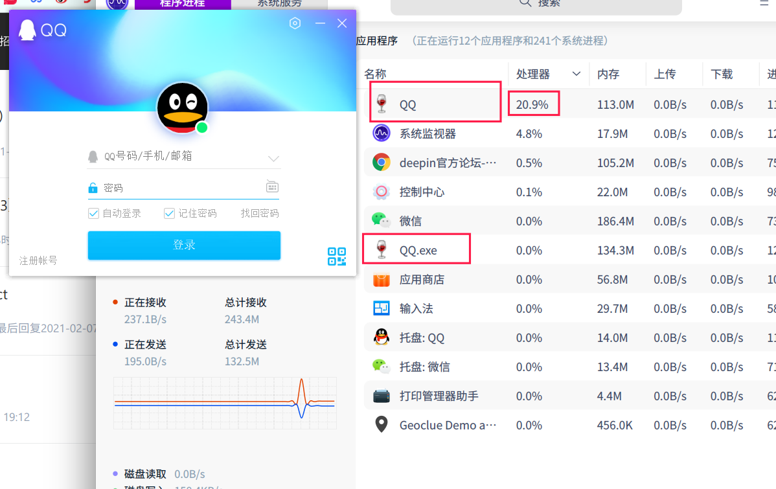Sort process list by 下载 column
Image resolution: width=776 pixels, height=489 pixels.
point(722,74)
